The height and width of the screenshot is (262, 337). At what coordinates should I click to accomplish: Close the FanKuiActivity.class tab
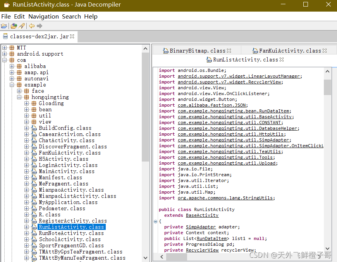[325, 51]
